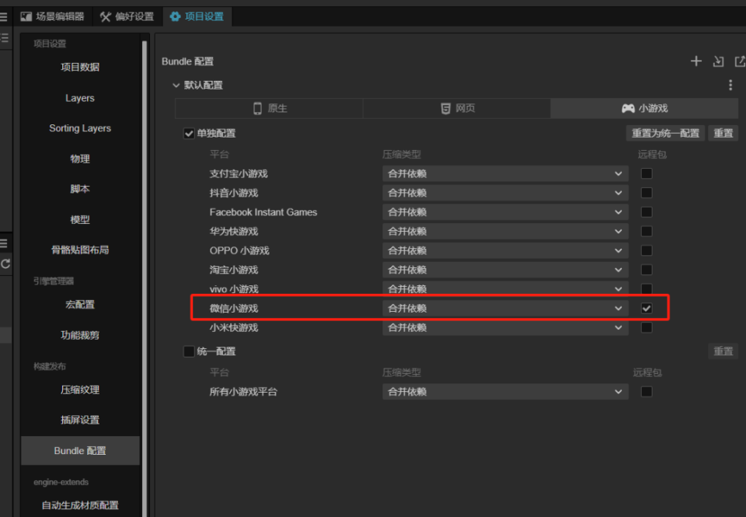Image resolution: width=746 pixels, height=517 pixels.
Task: Enable remote bundle for vivo 小游戏
Action: [646, 289]
